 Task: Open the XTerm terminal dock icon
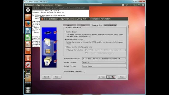click(28, 72)
